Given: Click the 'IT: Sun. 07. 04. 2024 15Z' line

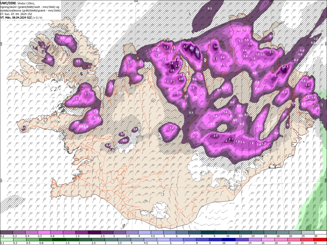Looking at the screenshot, I should (16, 14).
